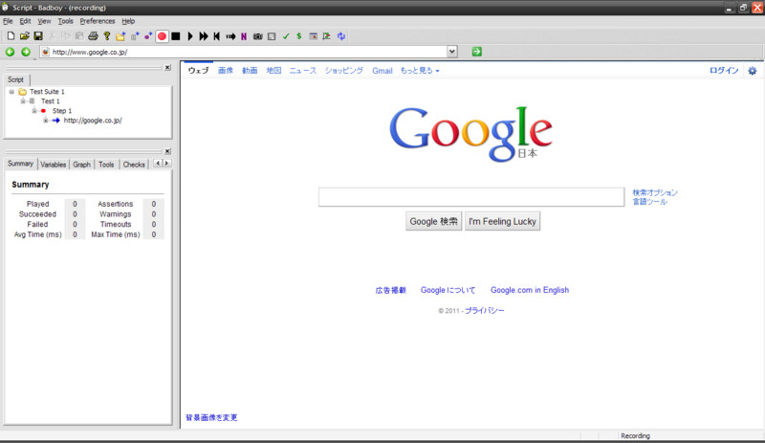
Task: Switch to the Graph tab
Action: tap(81, 165)
